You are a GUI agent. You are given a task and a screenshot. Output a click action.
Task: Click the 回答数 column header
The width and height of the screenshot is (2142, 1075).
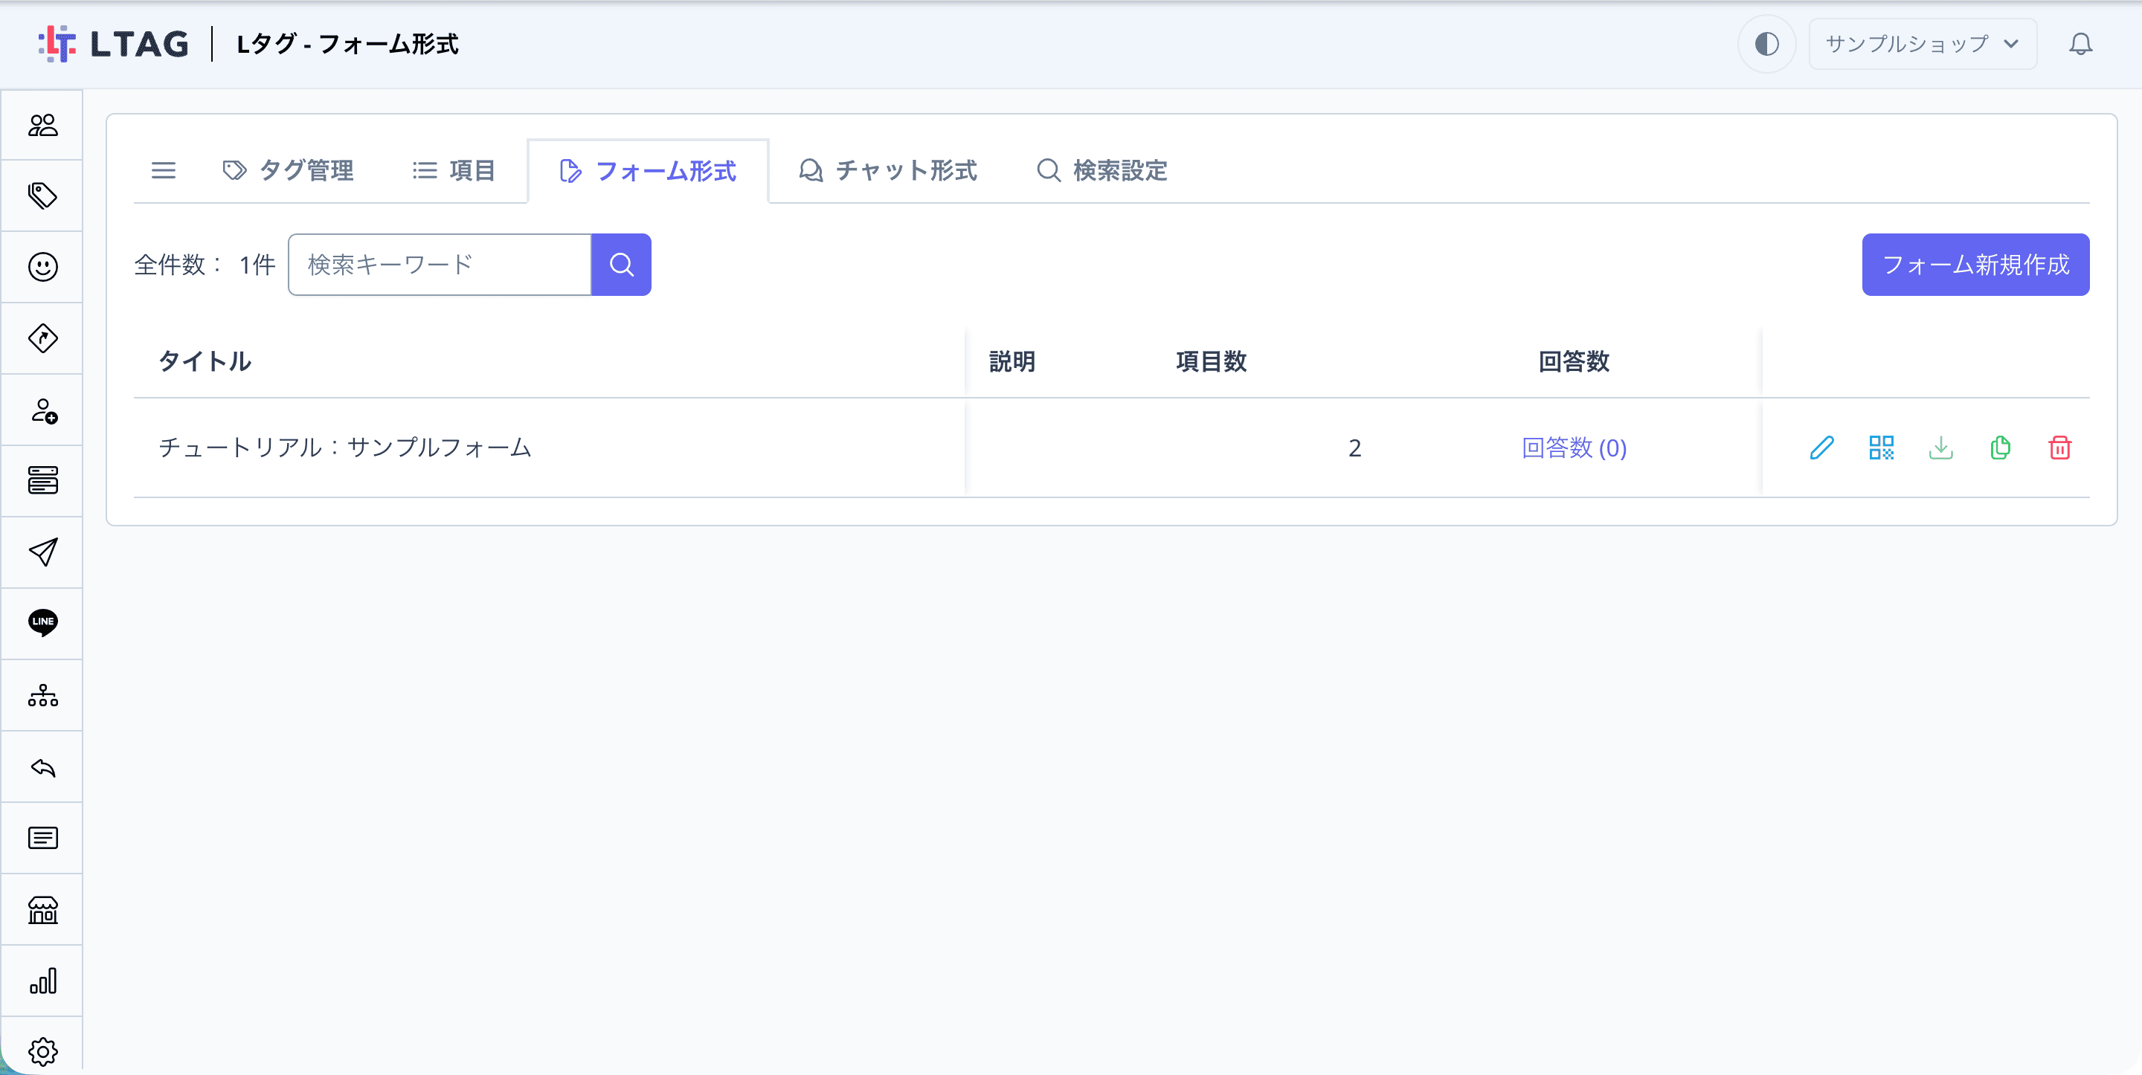1573,361
